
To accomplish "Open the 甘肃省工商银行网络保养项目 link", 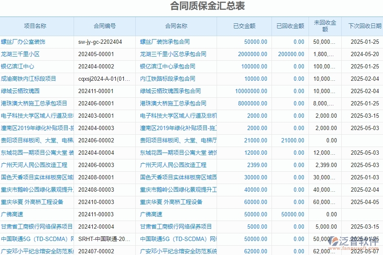I will pyautogui.click(x=175, y=227).
